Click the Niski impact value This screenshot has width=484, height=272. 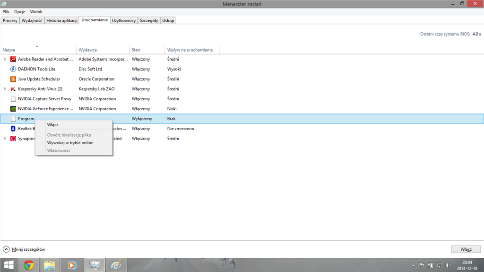tap(172, 109)
